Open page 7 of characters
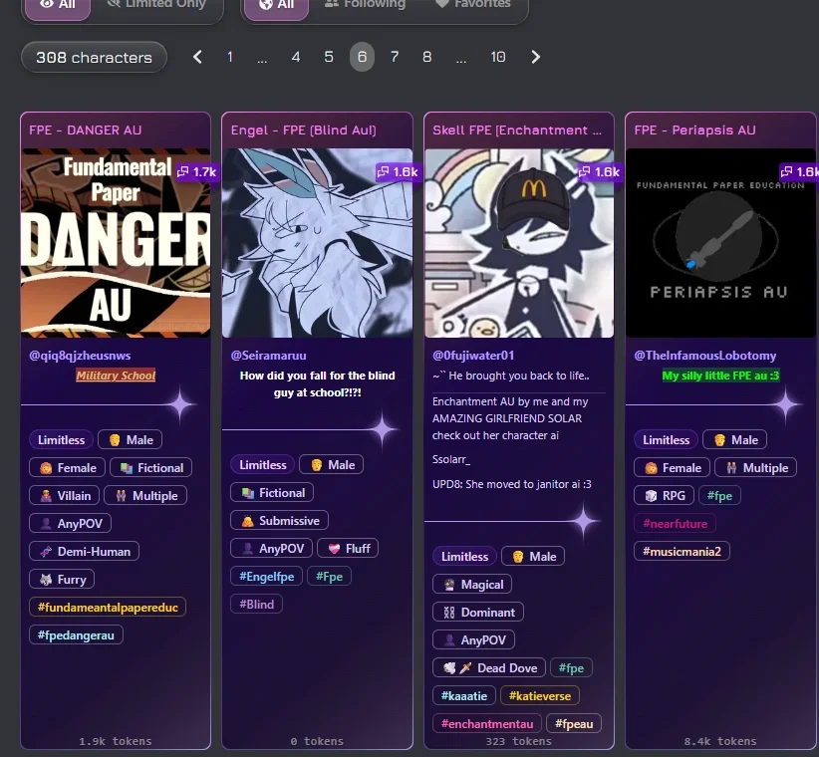 pyautogui.click(x=395, y=57)
